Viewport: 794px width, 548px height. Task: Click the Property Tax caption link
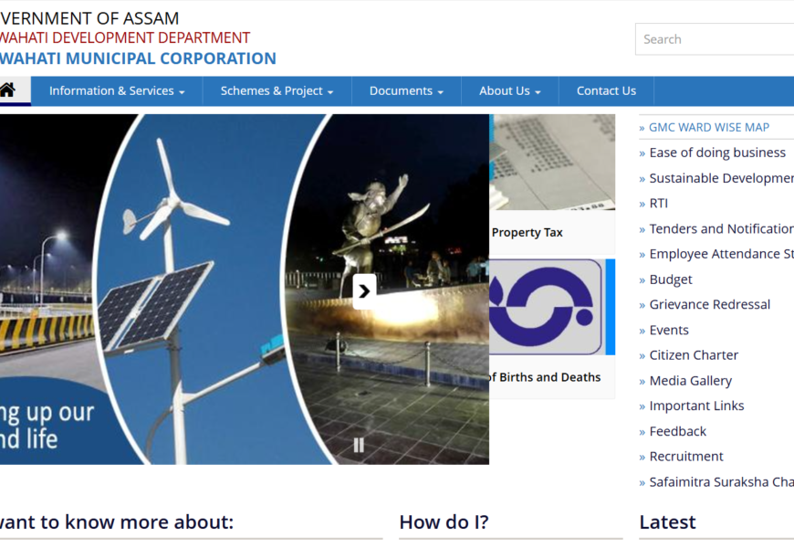click(x=527, y=233)
